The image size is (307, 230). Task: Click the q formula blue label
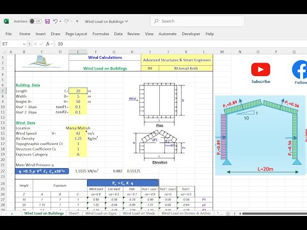click(42, 171)
